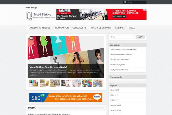172x115 pixels.
Task: Open Dekorasyon menu item
Action: (x=62, y=28)
